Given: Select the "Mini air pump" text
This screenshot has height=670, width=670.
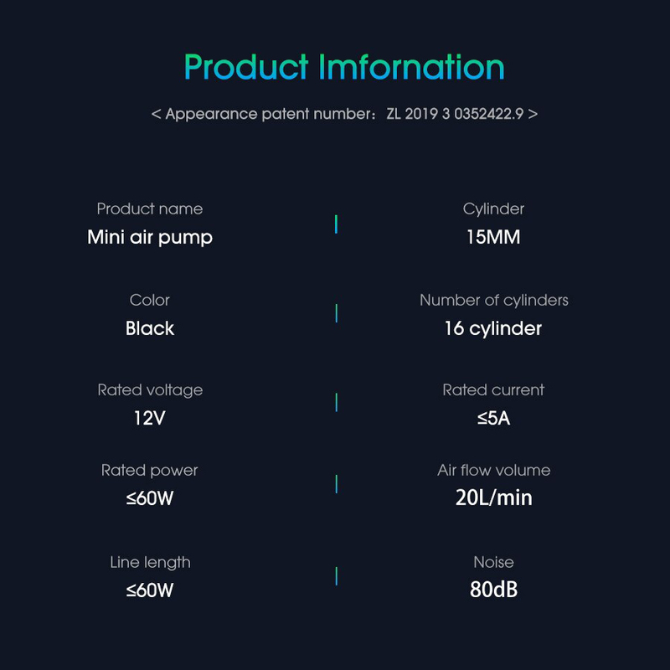Looking at the screenshot, I should pyautogui.click(x=150, y=237).
